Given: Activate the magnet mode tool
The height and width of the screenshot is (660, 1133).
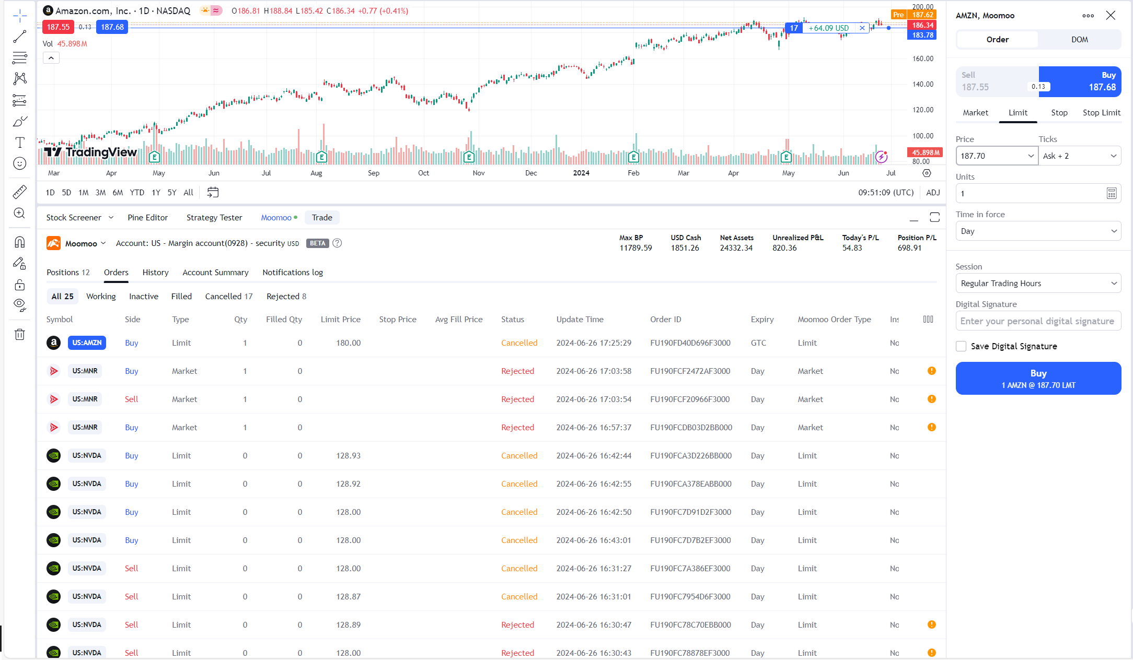Looking at the screenshot, I should pos(20,242).
